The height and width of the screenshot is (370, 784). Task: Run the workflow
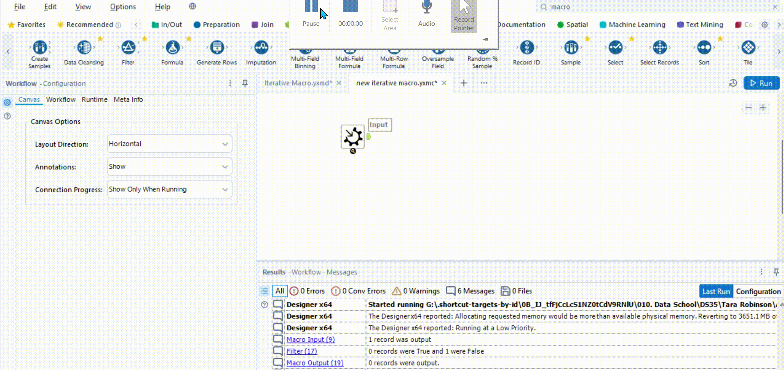761,83
